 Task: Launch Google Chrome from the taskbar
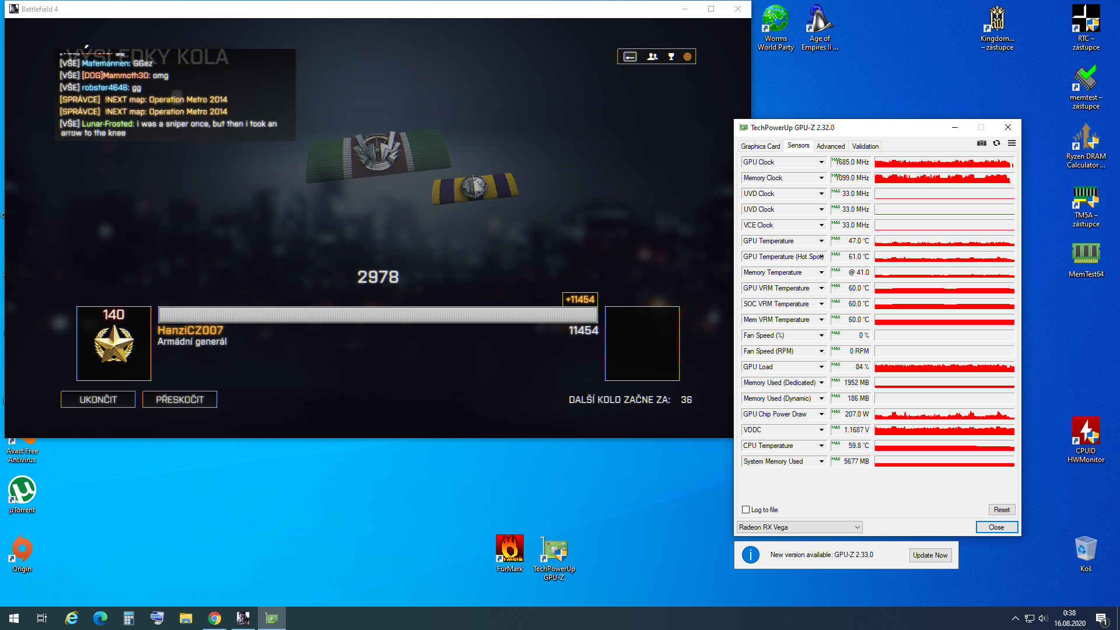pos(215,618)
